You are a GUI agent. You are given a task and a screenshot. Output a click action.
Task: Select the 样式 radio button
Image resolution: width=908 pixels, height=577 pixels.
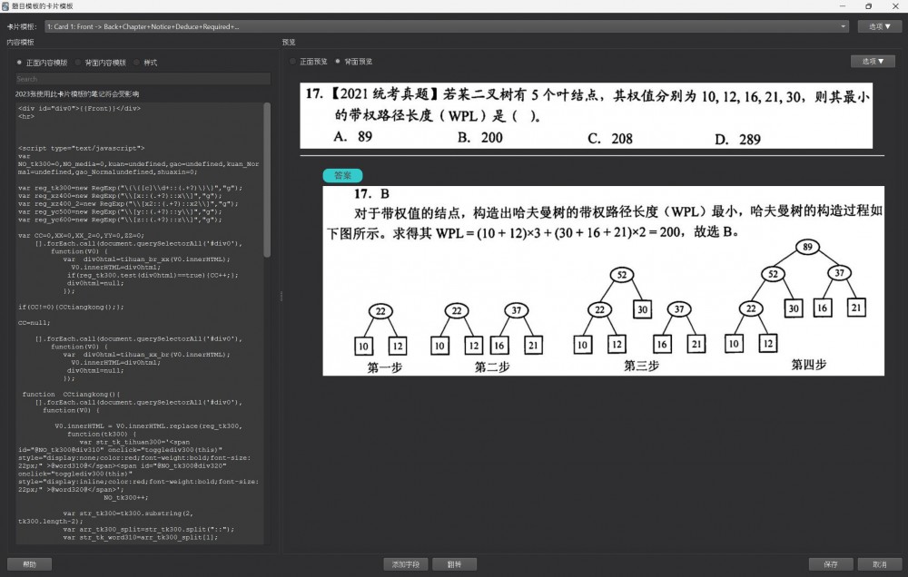(x=137, y=63)
